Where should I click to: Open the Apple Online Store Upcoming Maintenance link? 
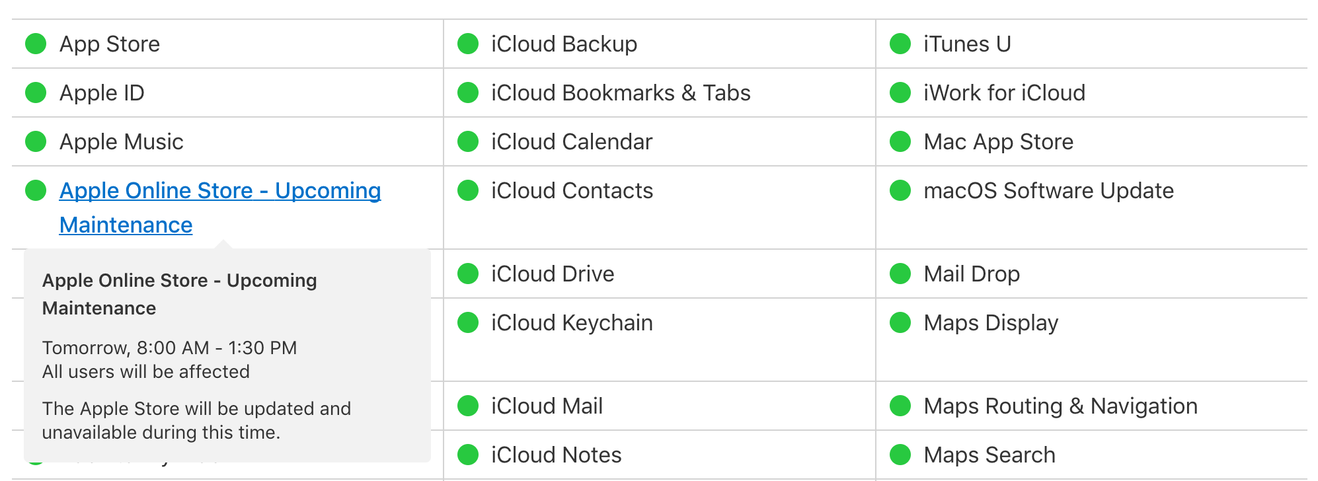(x=220, y=207)
